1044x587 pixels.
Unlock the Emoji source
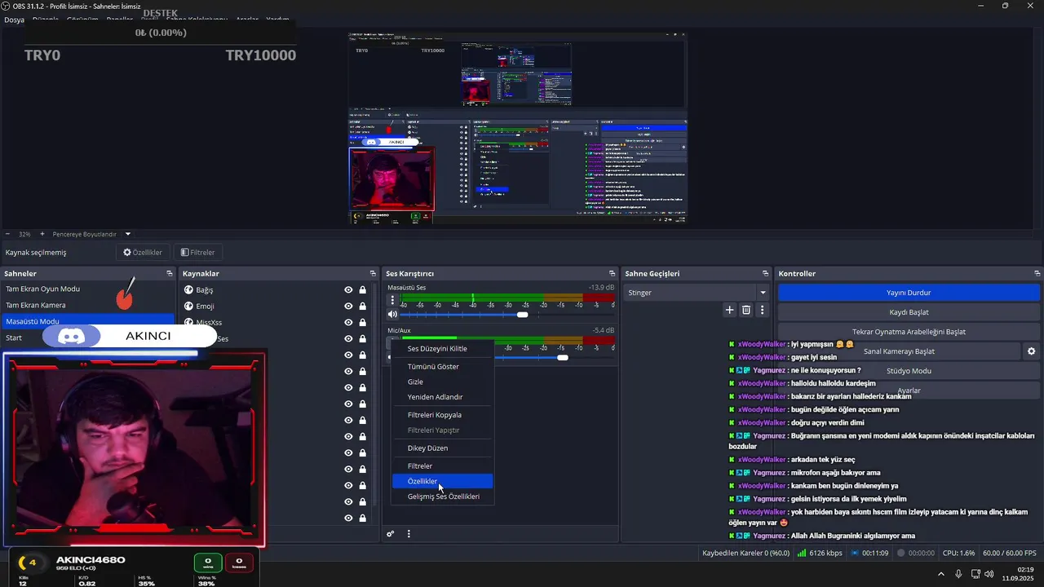click(x=362, y=307)
